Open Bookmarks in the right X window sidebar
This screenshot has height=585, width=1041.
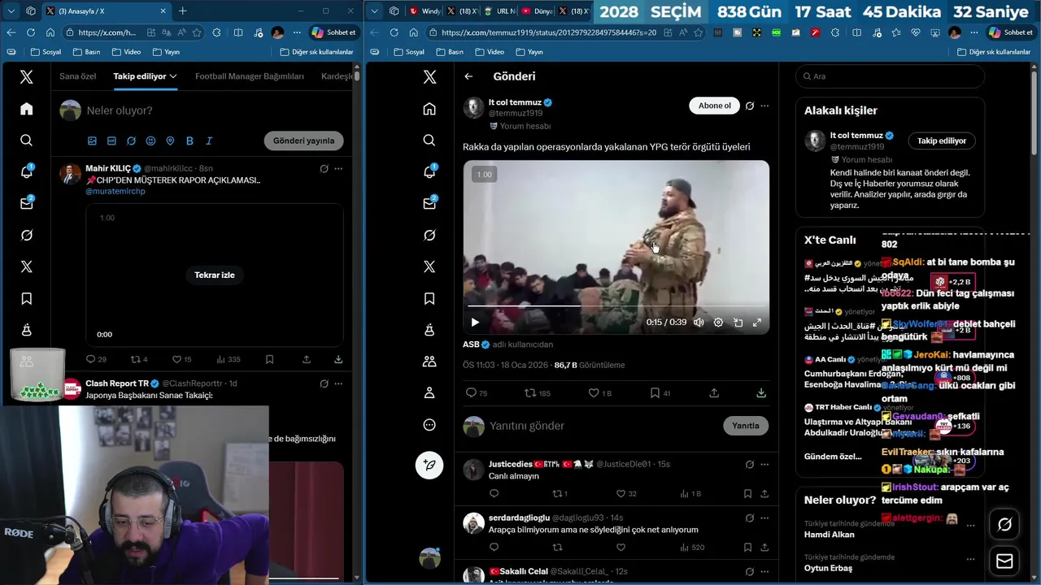point(429,298)
